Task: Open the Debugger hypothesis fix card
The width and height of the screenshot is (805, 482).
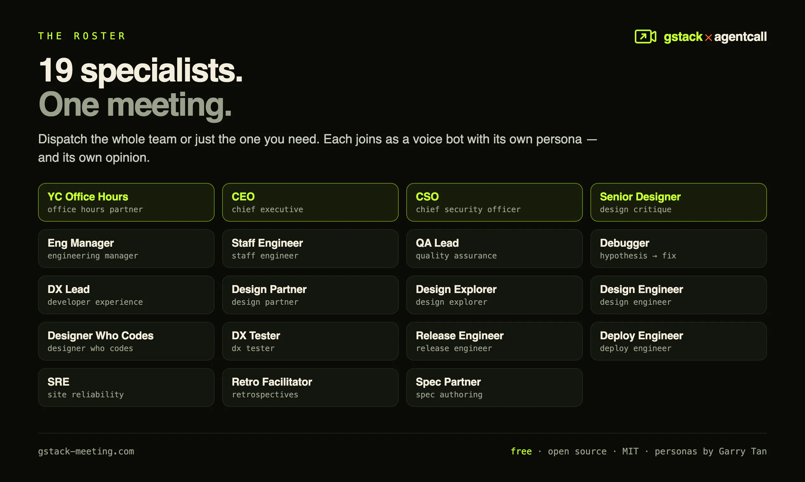Action: tap(679, 249)
